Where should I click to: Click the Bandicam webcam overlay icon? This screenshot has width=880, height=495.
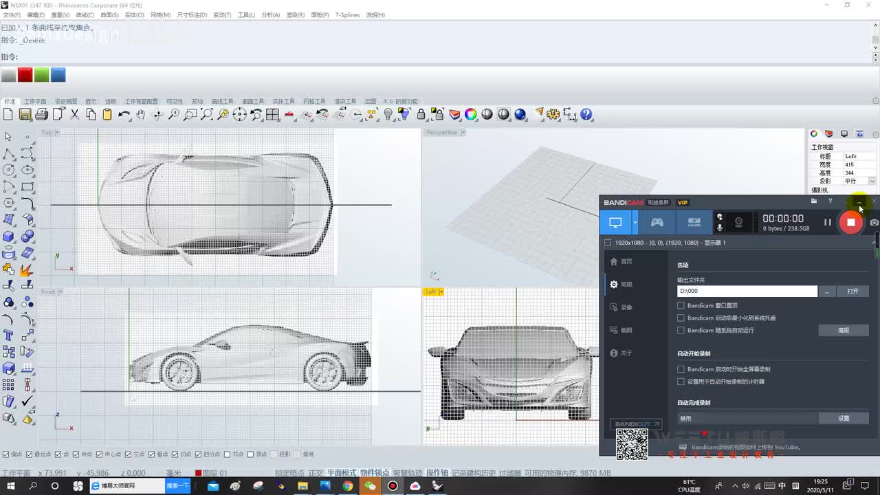(x=738, y=222)
